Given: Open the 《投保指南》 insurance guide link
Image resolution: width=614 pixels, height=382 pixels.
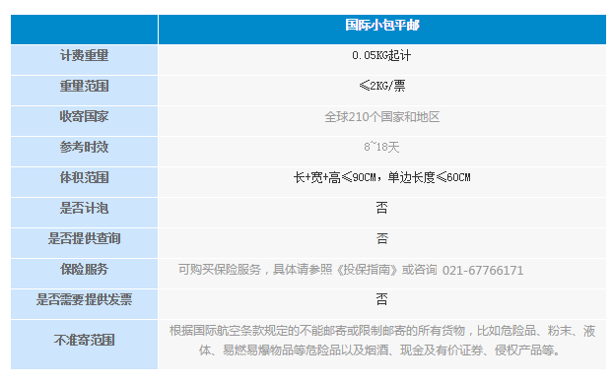Looking at the screenshot, I should pos(368,270).
